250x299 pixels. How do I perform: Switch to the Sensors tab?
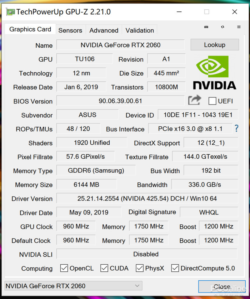70,30
